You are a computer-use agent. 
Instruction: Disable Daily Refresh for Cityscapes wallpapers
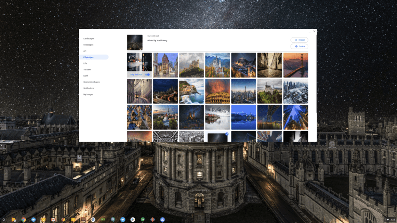point(147,74)
